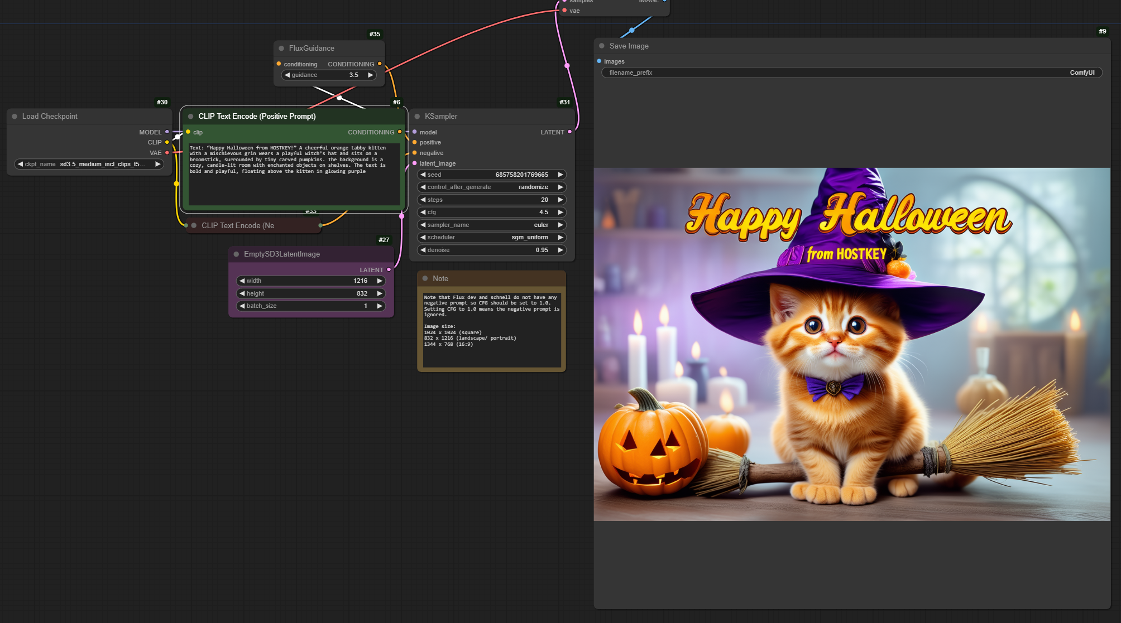This screenshot has height=623, width=1121.
Task: Select the ckpt_name checkpoint field
Action: point(88,165)
